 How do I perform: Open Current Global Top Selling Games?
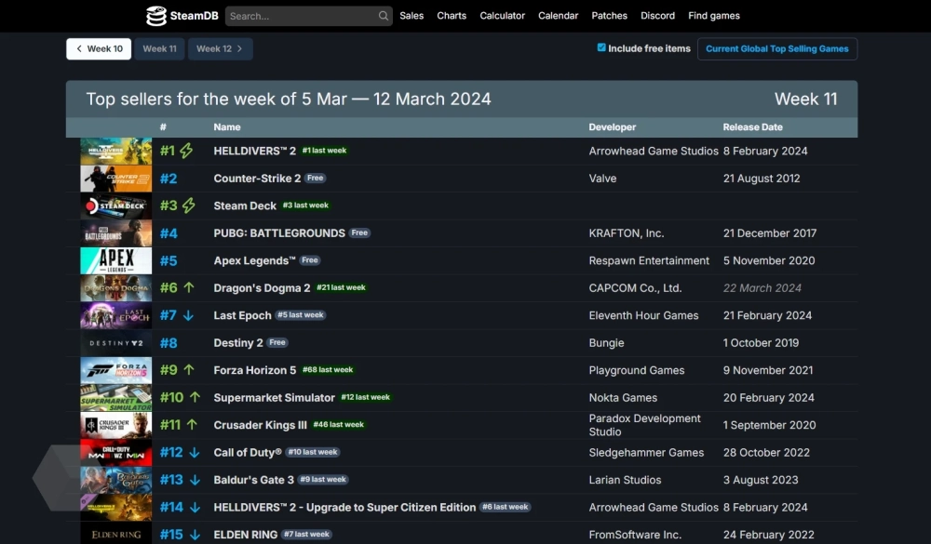tap(776, 49)
